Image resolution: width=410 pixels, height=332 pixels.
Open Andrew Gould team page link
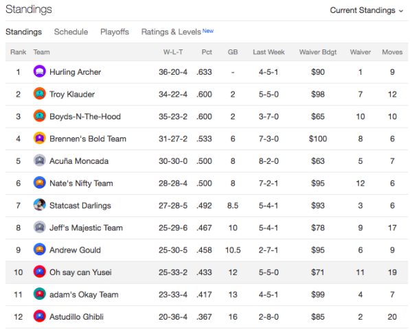pyautogui.click(x=75, y=250)
